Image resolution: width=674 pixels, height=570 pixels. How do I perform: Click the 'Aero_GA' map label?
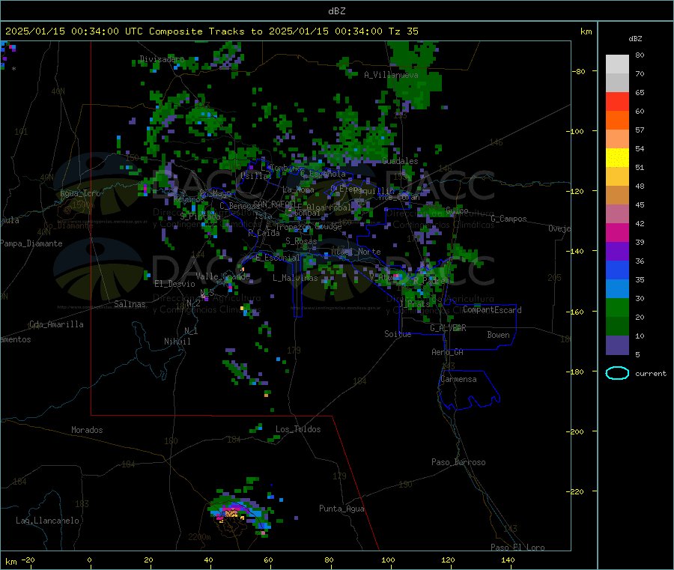click(448, 352)
